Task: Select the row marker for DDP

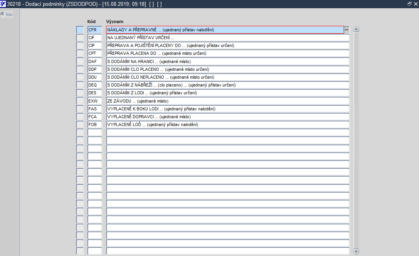Action: 80,69
